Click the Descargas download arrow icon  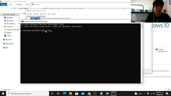click(5, 21)
